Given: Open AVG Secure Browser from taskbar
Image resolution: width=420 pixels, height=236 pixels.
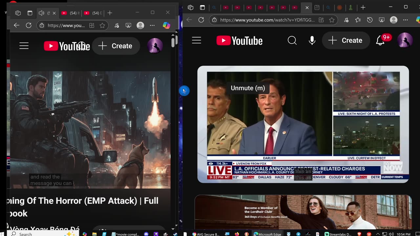Looking at the screenshot, I should click(206, 234).
